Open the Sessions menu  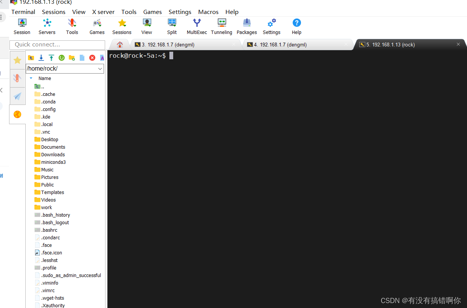(x=54, y=12)
